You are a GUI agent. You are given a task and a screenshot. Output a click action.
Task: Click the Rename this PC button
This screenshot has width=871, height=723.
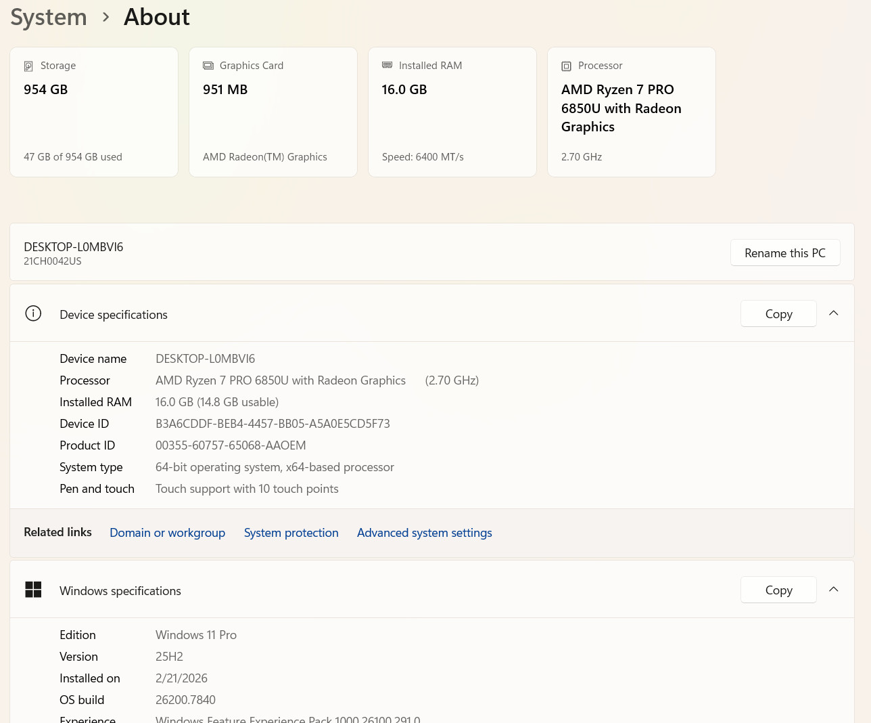(785, 253)
